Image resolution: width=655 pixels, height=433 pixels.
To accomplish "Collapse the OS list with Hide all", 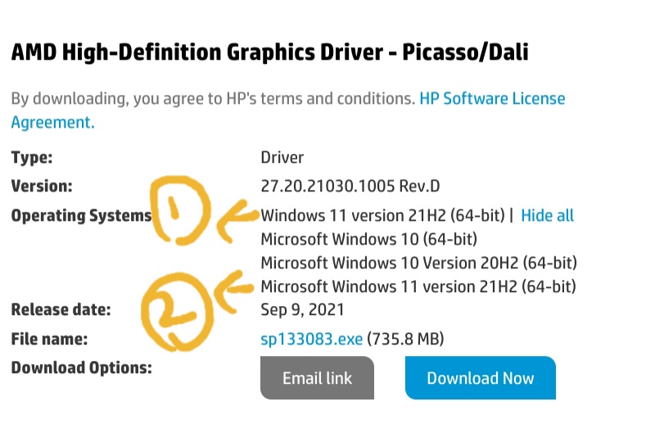I will tap(547, 216).
